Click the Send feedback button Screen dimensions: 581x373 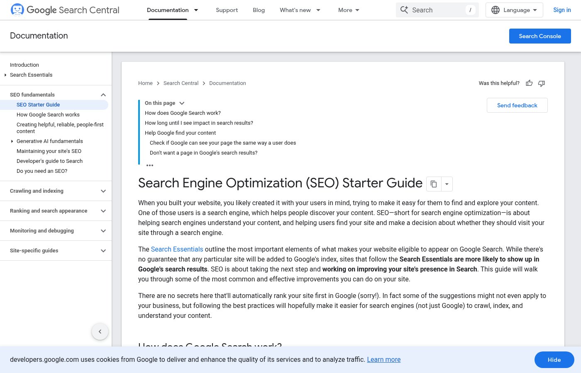click(x=517, y=105)
